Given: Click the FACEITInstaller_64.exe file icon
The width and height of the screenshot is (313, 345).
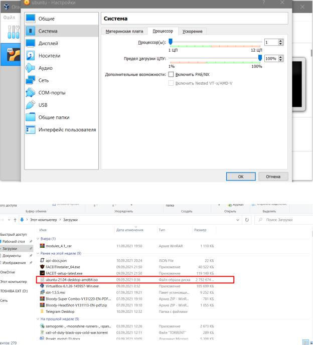Looking at the screenshot, I should pos(42,267).
